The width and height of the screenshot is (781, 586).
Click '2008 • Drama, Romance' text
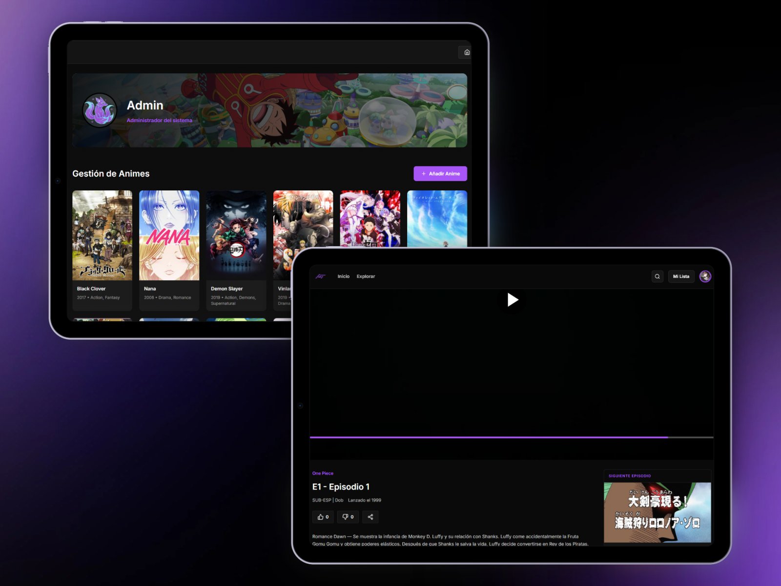tap(167, 297)
